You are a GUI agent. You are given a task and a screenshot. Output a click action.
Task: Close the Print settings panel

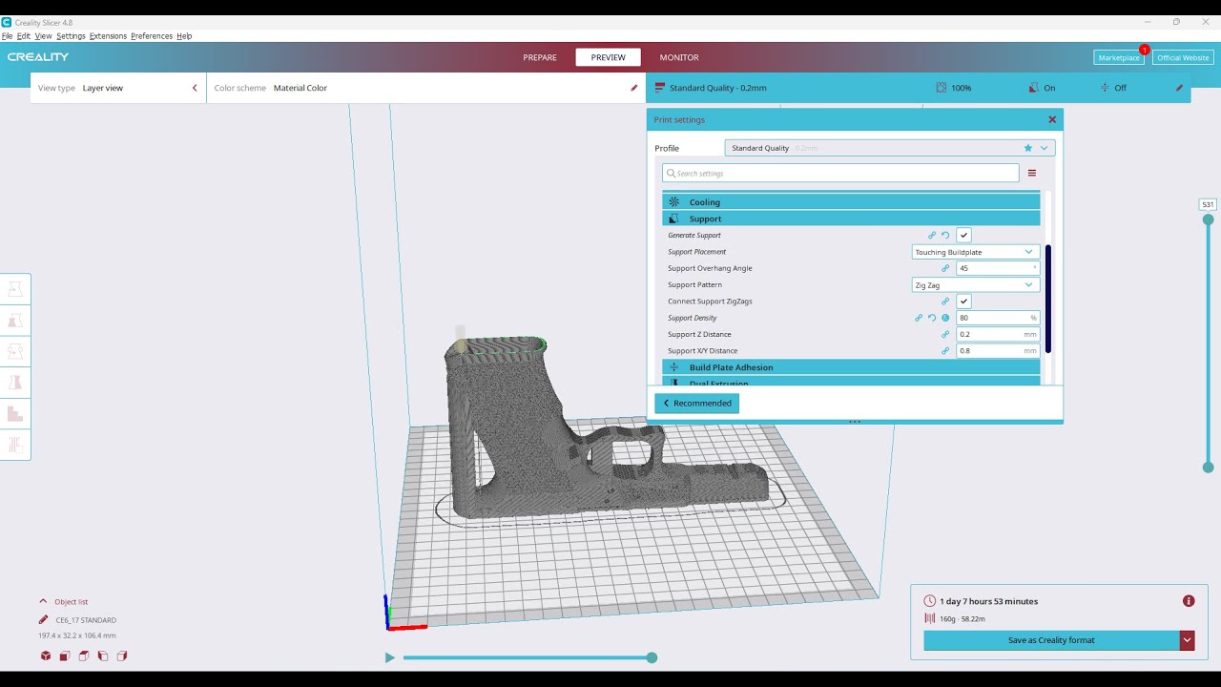pos(1052,119)
